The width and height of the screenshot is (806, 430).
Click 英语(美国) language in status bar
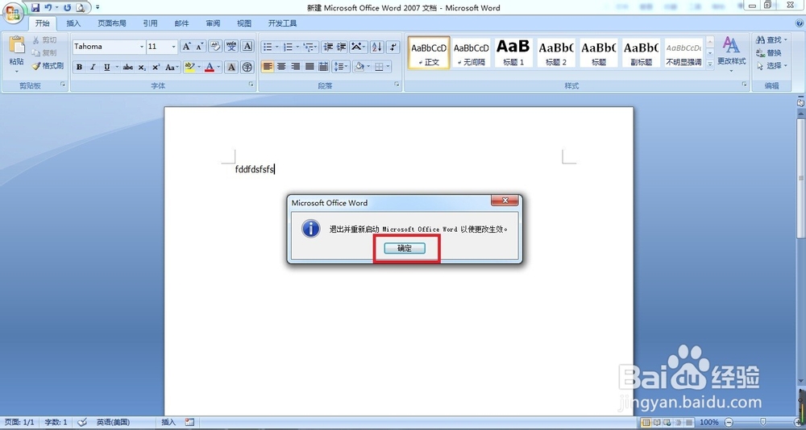(113, 422)
